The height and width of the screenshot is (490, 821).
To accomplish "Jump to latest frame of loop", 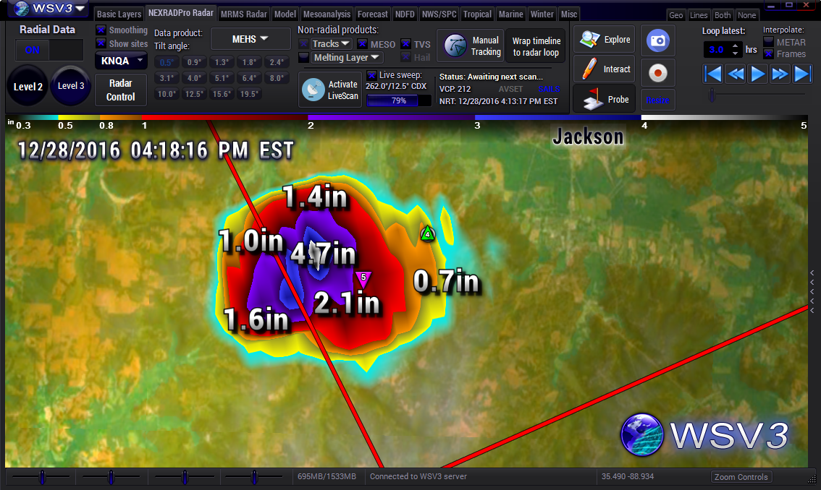I will click(x=802, y=74).
